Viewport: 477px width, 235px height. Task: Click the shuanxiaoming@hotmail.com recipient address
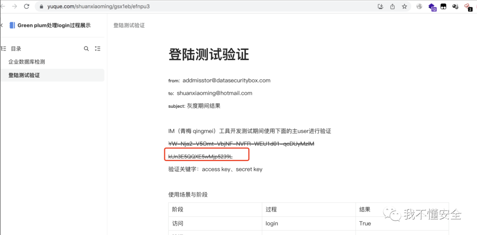click(215, 93)
